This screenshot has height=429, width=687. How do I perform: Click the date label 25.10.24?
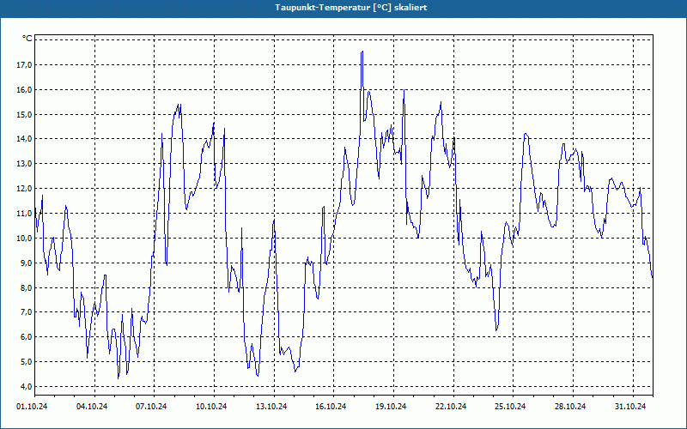[x=510, y=407]
